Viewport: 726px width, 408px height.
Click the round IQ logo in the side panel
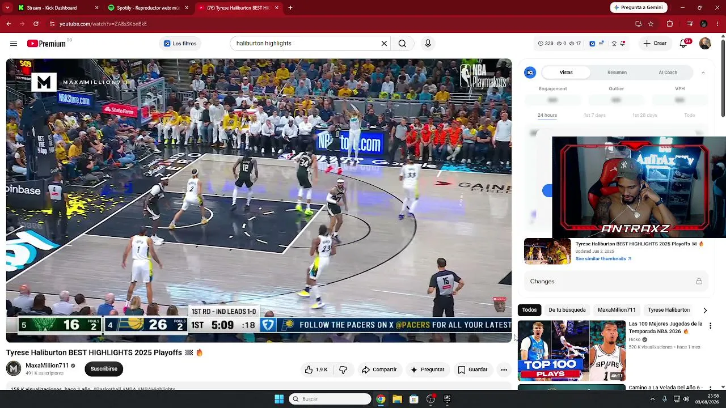[530, 73]
